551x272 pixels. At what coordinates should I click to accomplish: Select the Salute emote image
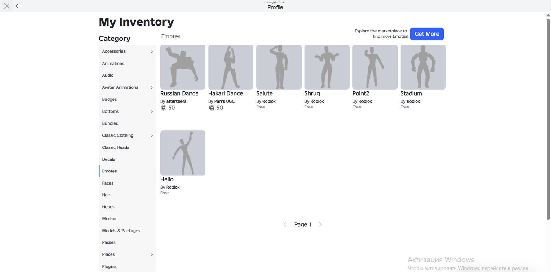click(279, 67)
